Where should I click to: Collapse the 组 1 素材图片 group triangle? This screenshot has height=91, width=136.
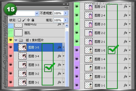(16, 40)
